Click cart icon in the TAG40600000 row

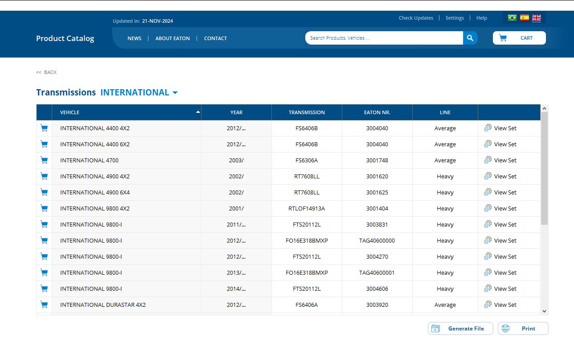tap(44, 240)
